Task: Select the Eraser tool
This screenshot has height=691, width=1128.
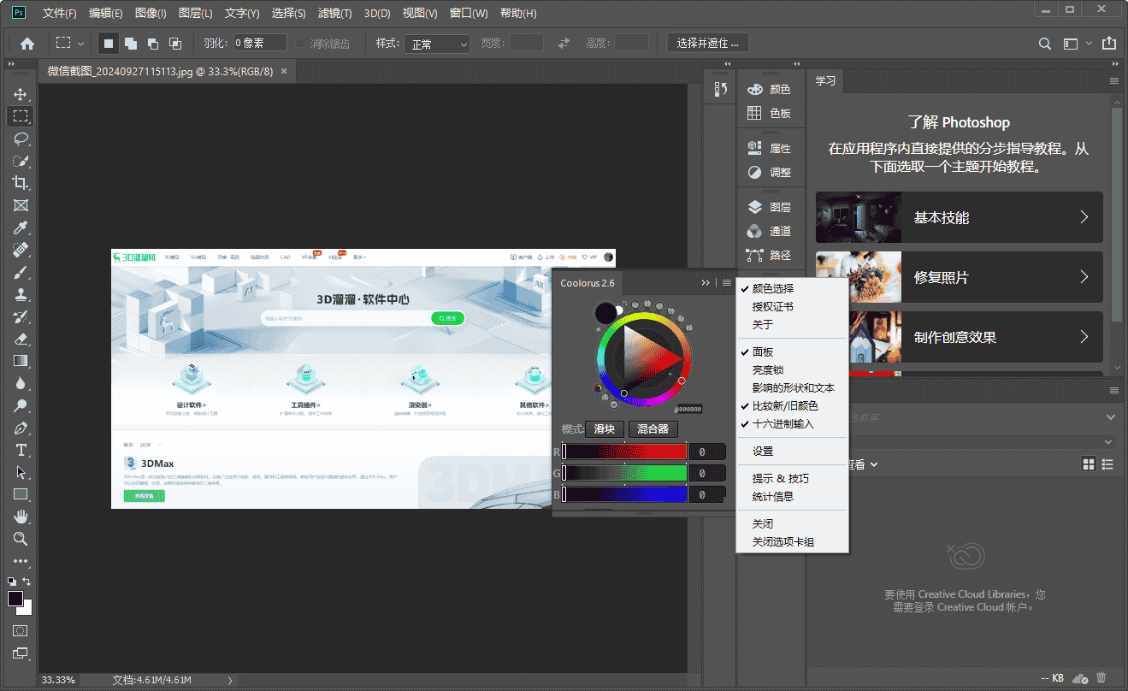Action: (x=21, y=339)
